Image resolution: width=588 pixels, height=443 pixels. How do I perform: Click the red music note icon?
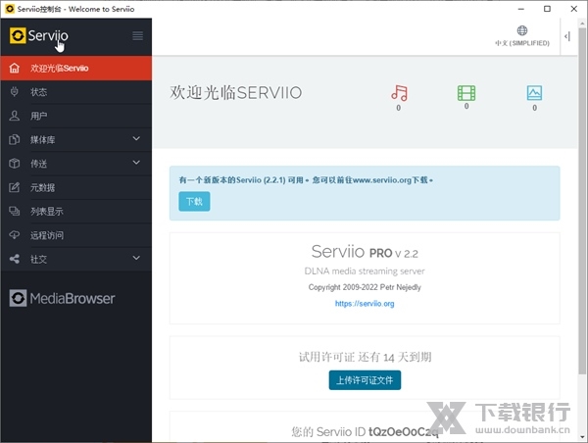[399, 93]
